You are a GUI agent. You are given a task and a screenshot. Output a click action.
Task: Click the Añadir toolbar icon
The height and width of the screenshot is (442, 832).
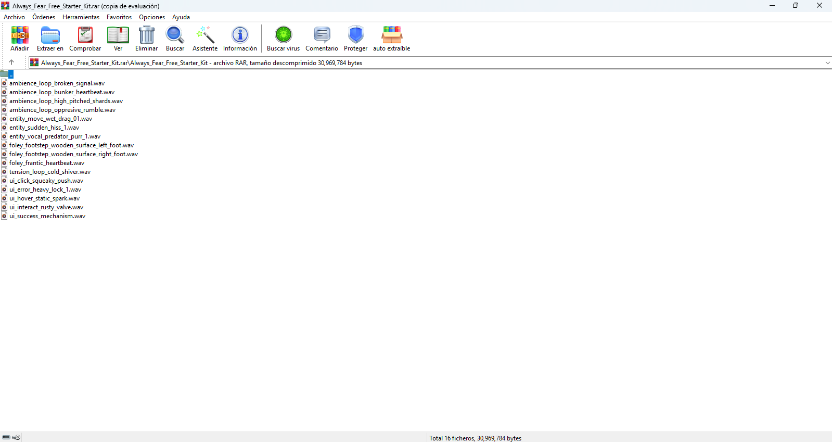click(20, 39)
